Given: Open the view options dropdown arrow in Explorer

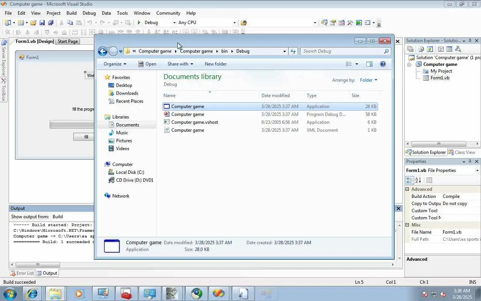Looking at the screenshot, I should (x=357, y=64).
